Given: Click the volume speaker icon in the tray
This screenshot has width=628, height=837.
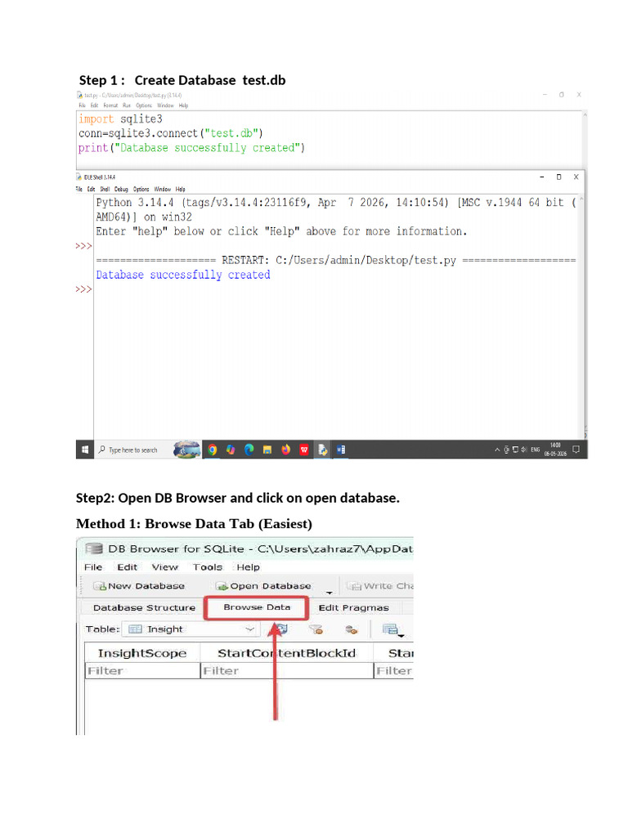Looking at the screenshot, I should point(524,450).
